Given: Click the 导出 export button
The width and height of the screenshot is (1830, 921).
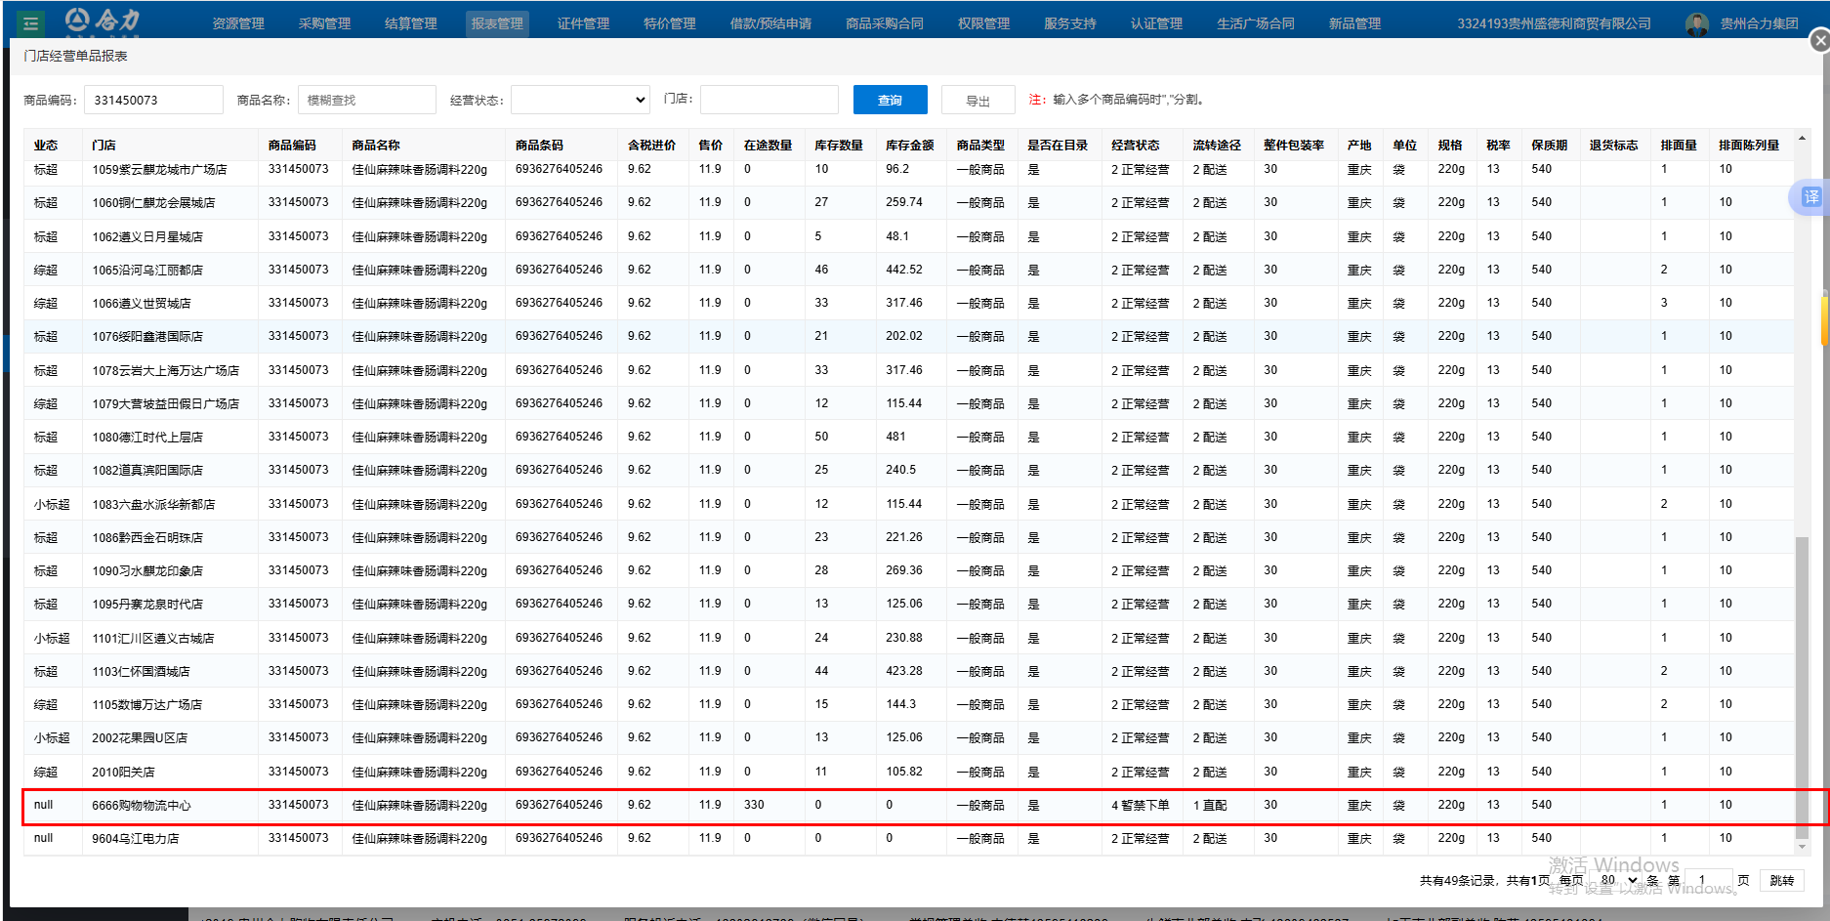Looking at the screenshot, I should tap(977, 101).
